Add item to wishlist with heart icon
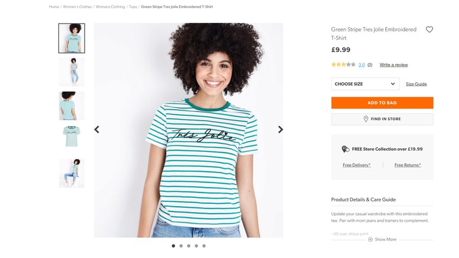The height and width of the screenshot is (258, 459). [429, 30]
